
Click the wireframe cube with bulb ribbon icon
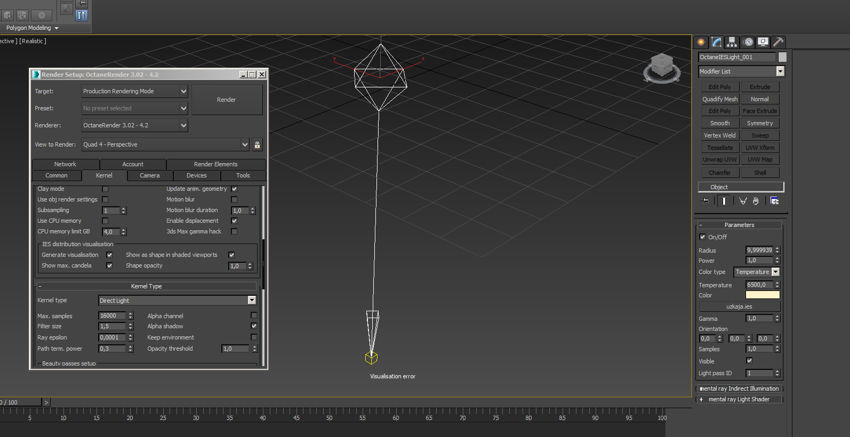pos(22,15)
